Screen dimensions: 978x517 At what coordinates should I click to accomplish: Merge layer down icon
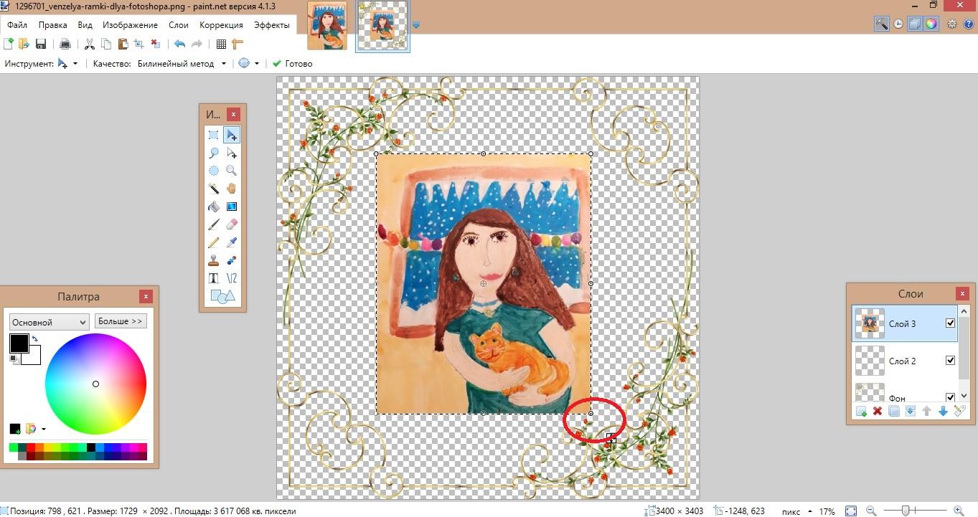click(910, 411)
